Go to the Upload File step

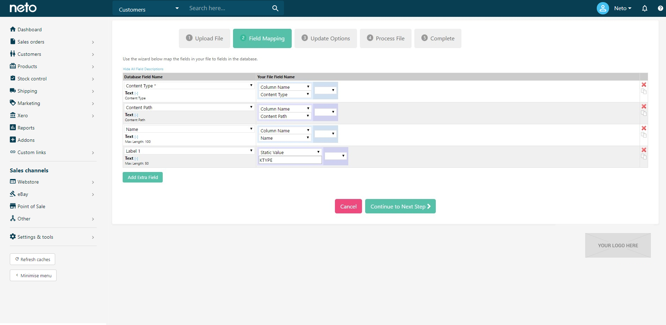click(x=205, y=38)
